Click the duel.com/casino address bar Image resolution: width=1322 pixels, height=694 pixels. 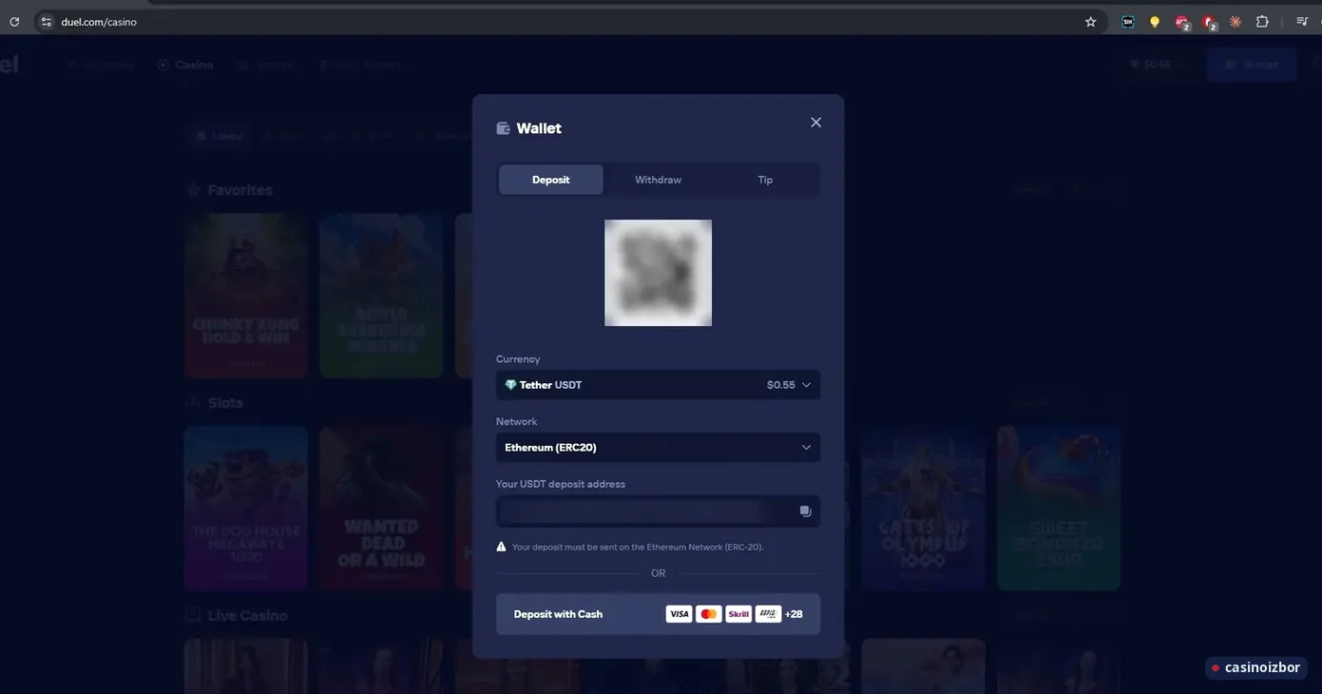(570, 21)
